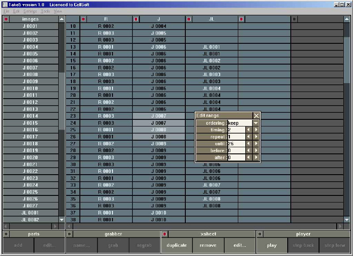Click the repeat input field
The height and width of the screenshot is (256, 353).
coord(237,137)
